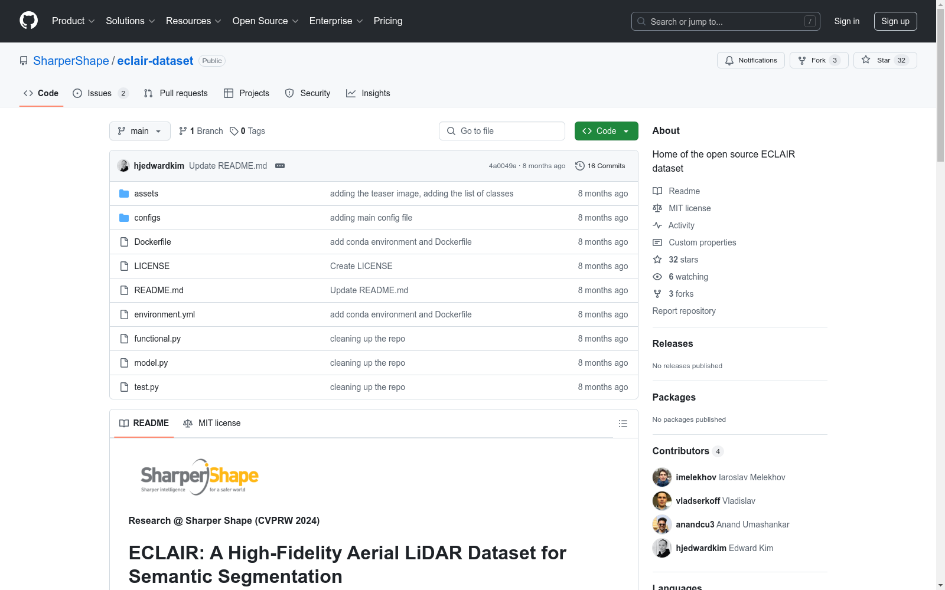Click the Contributors heading link
The image size is (945, 590).
pyautogui.click(x=688, y=451)
